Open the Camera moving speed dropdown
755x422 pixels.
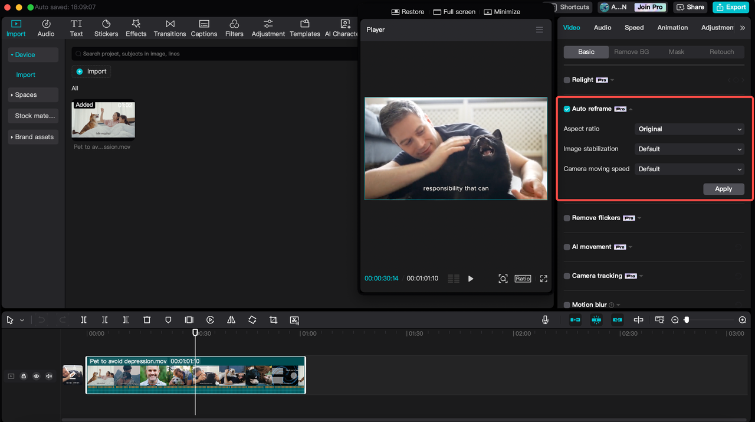click(x=690, y=169)
